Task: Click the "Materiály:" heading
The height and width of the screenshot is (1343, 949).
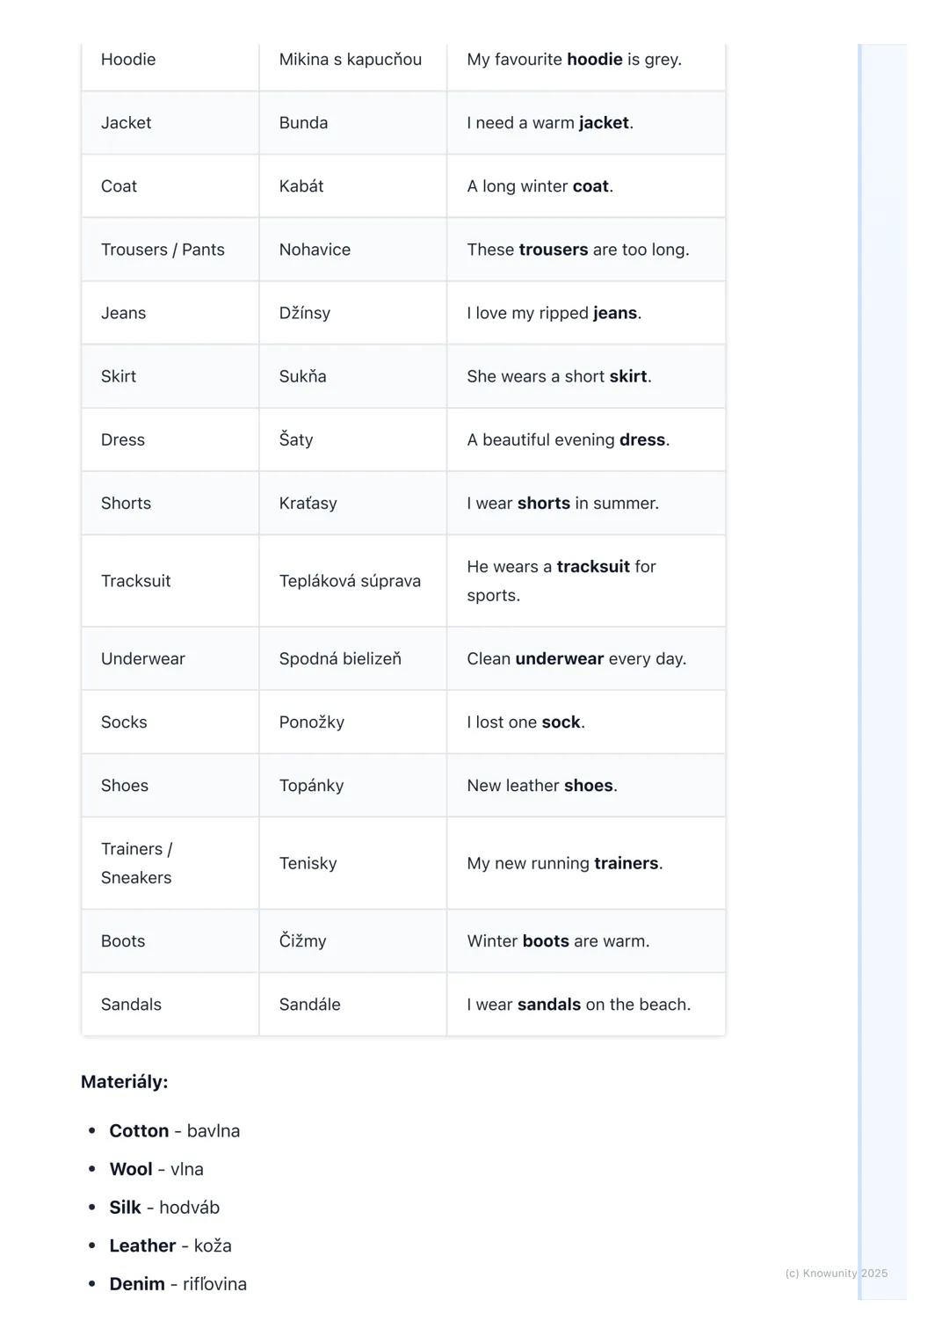Action: (124, 1082)
